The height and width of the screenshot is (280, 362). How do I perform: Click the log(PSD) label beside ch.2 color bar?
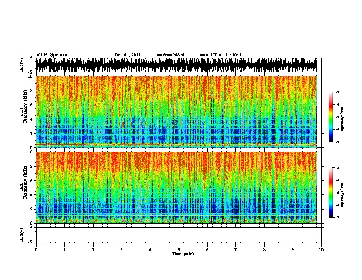point(342,194)
